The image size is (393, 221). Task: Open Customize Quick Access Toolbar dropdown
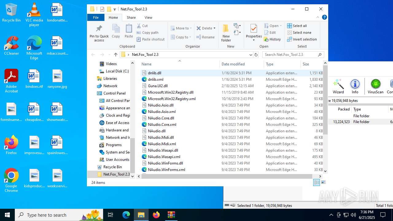(115, 9)
